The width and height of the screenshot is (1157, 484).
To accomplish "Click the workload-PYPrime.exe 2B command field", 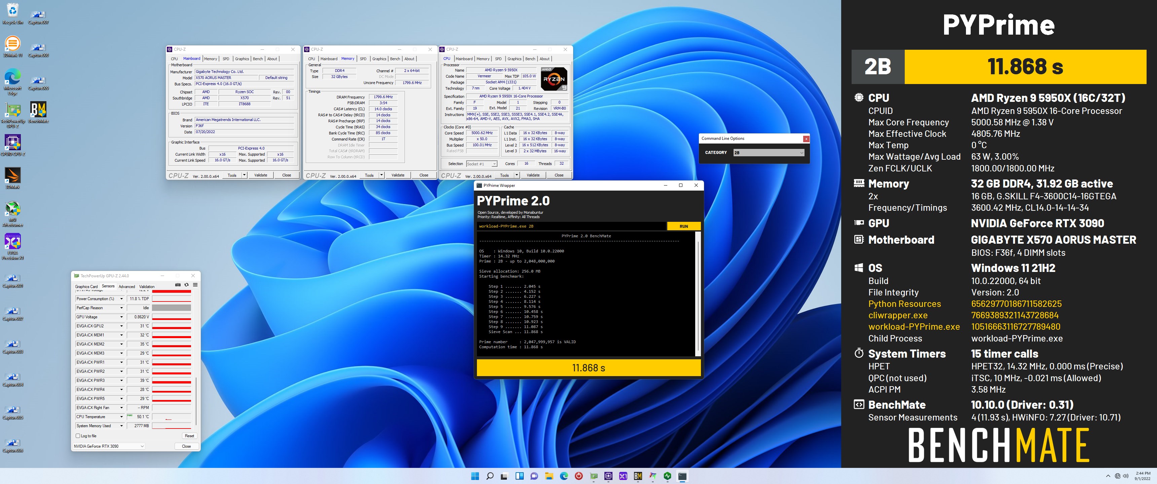I will [x=571, y=226].
